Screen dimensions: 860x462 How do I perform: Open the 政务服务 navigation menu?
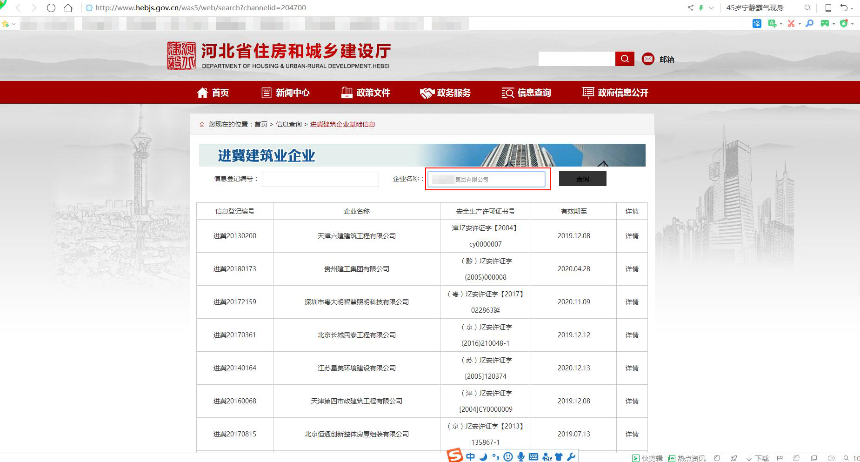[x=445, y=93]
